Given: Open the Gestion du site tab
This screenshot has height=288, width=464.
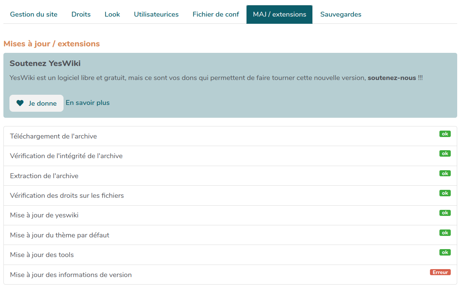Looking at the screenshot, I should coord(34,14).
